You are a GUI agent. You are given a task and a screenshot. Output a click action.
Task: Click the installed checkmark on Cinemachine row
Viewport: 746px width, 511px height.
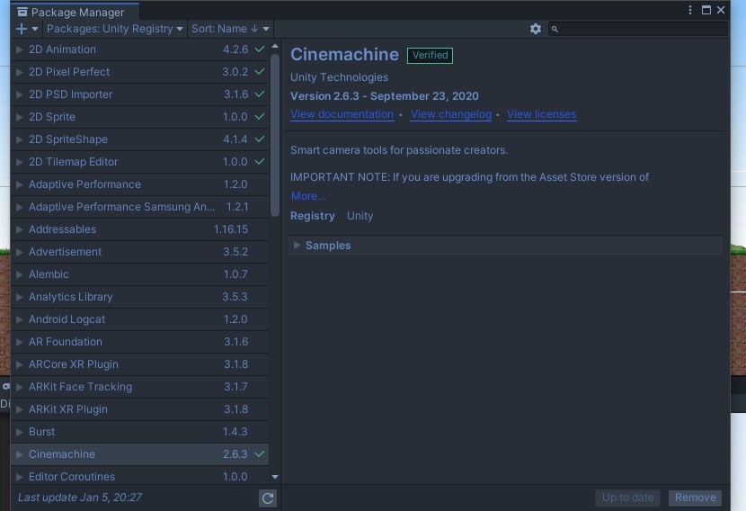point(259,453)
